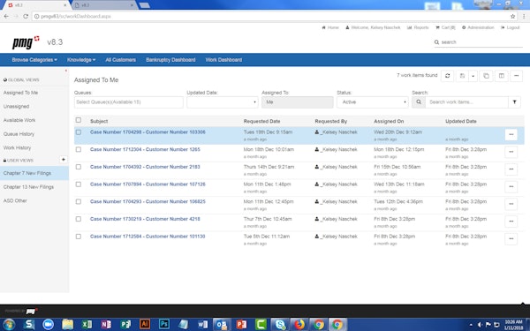530x331 pixels.
Task: Open Zoom from the taskbar
Action: tap(48, 325)
